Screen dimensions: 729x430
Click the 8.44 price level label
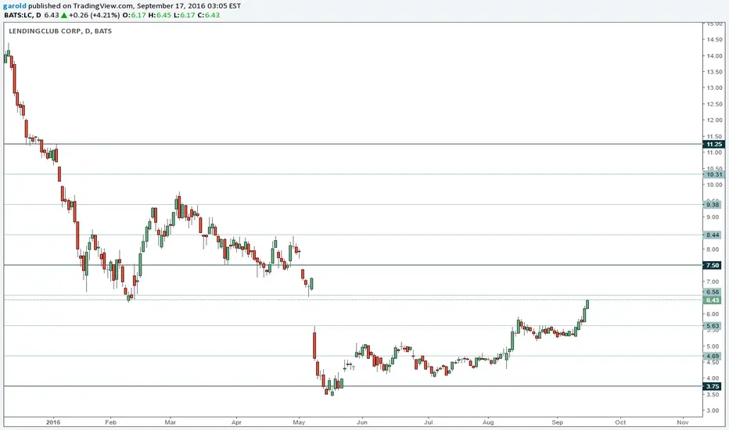click(713, 235)
